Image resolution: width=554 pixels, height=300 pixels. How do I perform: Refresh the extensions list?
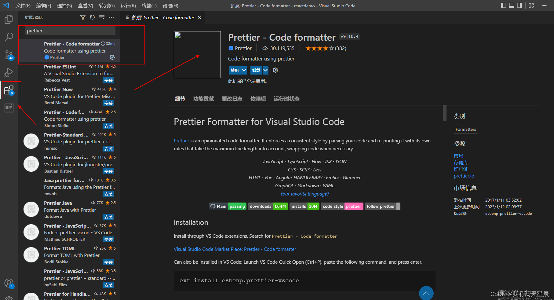click(x=92, y=17)
